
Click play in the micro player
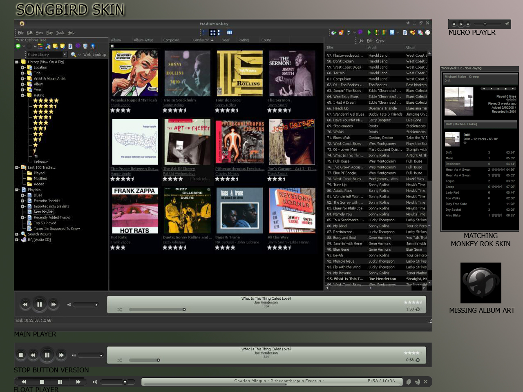click(461, 24)
